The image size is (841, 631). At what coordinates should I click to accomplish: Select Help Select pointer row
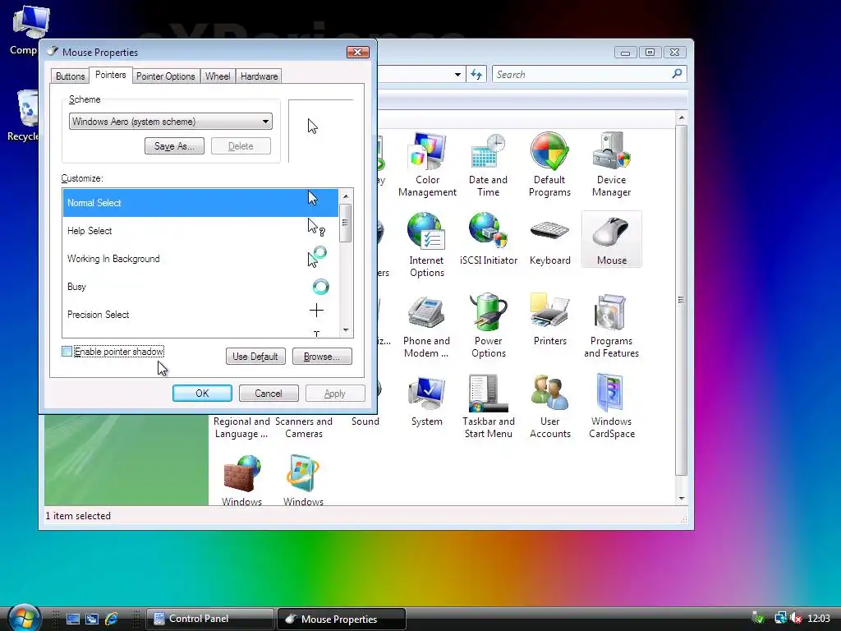click(200, 231)
